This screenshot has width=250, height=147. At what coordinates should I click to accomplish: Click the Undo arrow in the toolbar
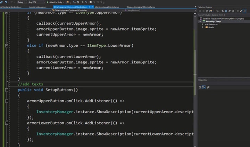tap(6, 2)
